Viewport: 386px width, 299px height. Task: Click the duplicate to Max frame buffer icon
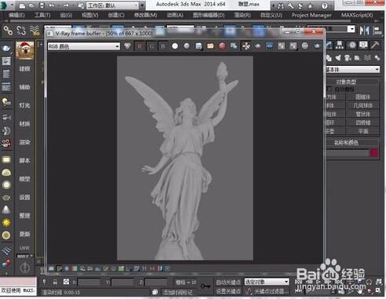tap(234, 46)
